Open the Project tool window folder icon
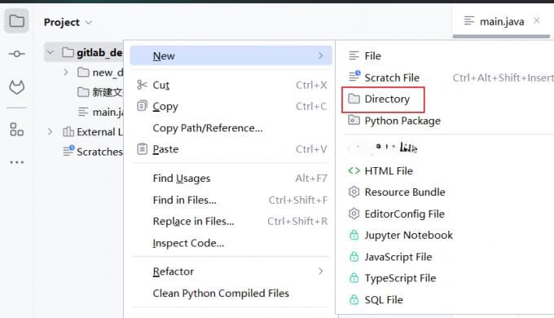This screenshot has width=554, height=318. [x=16, y=21]
